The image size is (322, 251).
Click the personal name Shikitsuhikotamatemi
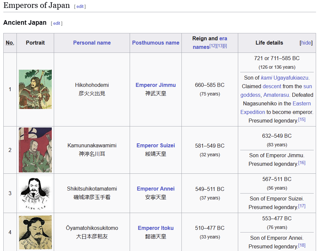(92, 189)
